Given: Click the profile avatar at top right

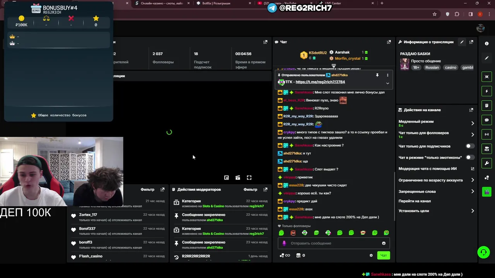Looking at the screenshot, I should 481,28.
